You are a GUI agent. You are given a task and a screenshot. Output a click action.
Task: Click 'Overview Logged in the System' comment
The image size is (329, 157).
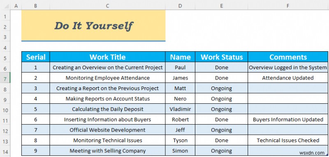(x=288, y=67)
